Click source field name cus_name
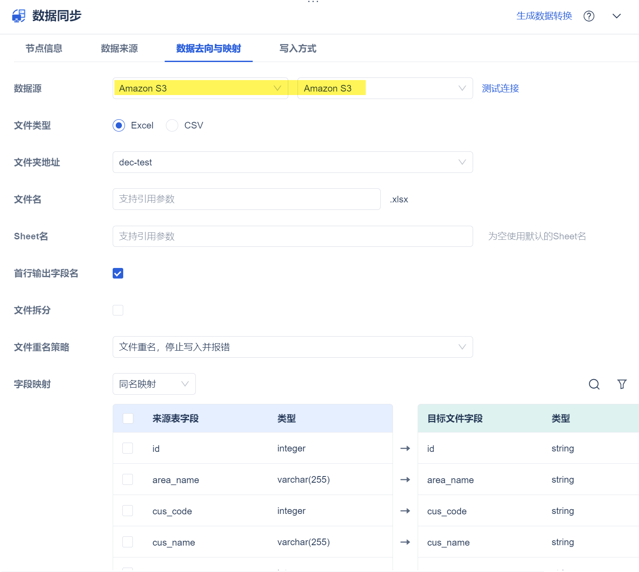 pyautogui.click(x=174, y=543)
